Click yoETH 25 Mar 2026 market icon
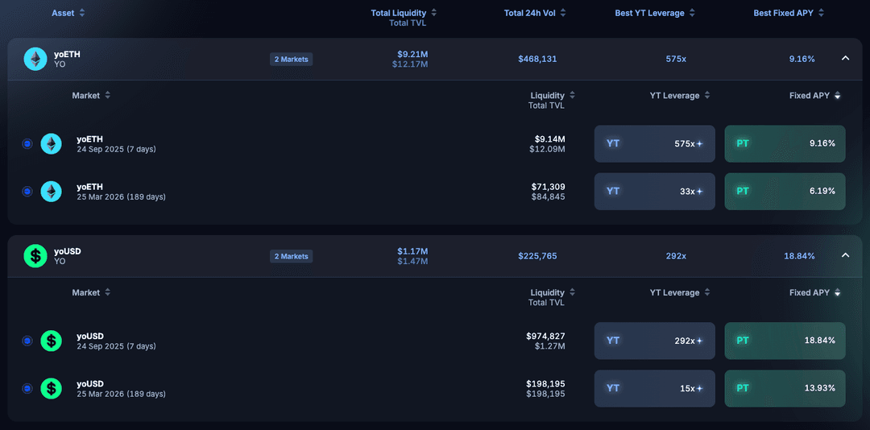870x430 pixels. tap(52, 192)
